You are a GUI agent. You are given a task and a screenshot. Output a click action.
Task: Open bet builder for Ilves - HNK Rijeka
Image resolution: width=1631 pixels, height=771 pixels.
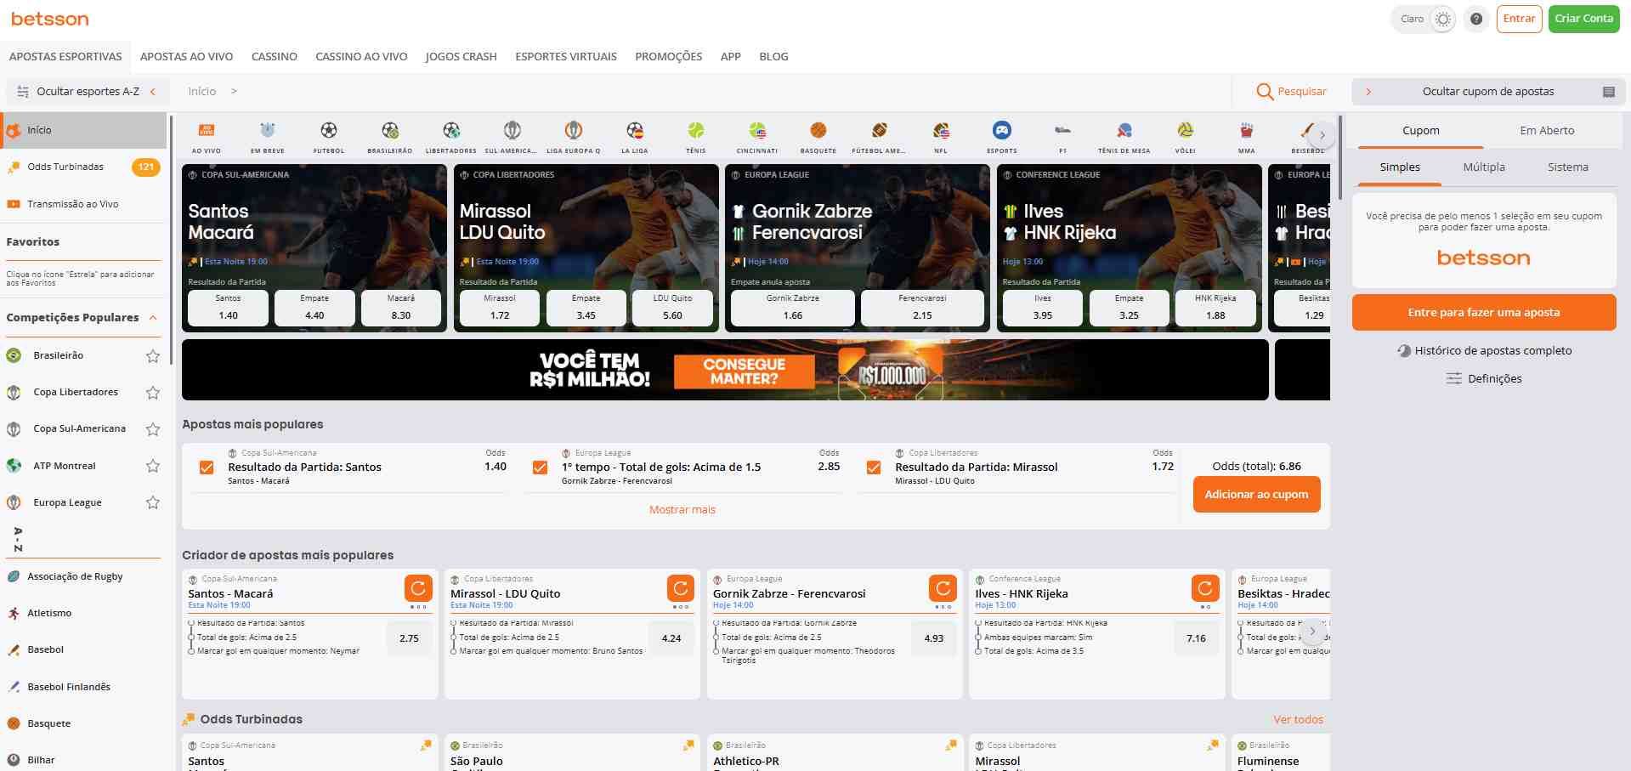coord(1205,588)
